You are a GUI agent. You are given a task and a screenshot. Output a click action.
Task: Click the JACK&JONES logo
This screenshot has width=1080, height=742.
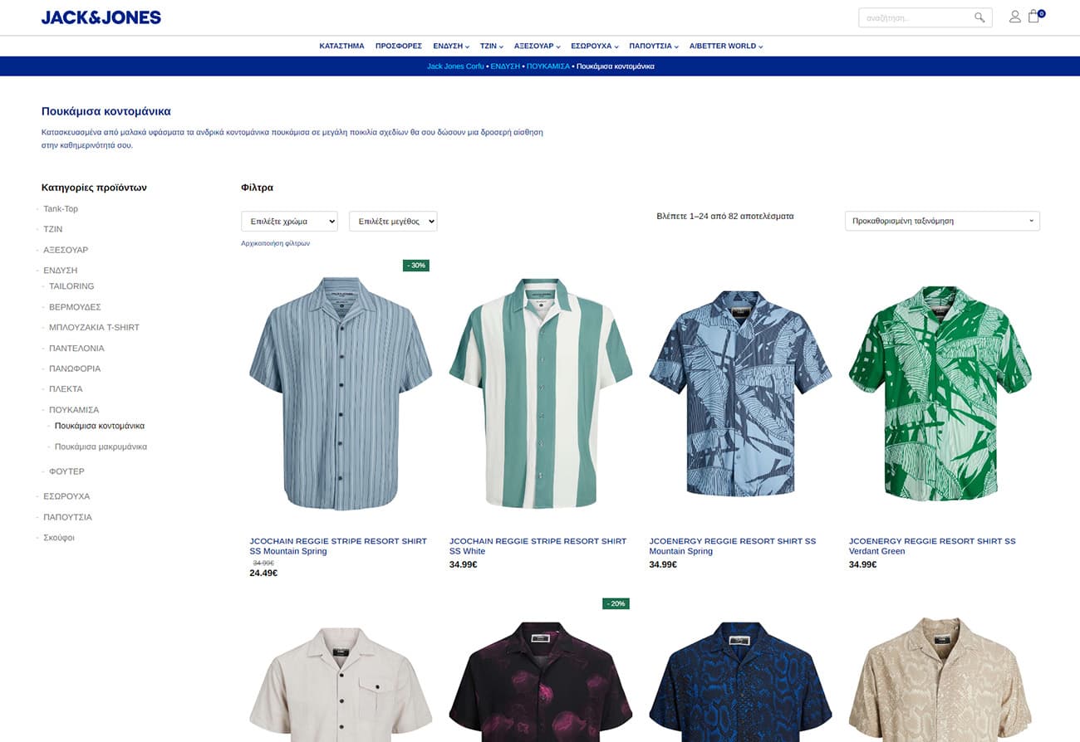[x=101, y=17]
